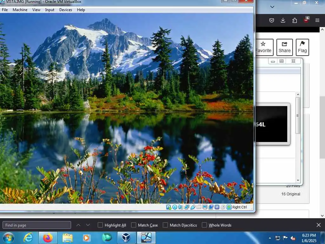Open the VirtualBox Help menu
The width and height of the screenshot is (325, 244).
click(81, 10)
